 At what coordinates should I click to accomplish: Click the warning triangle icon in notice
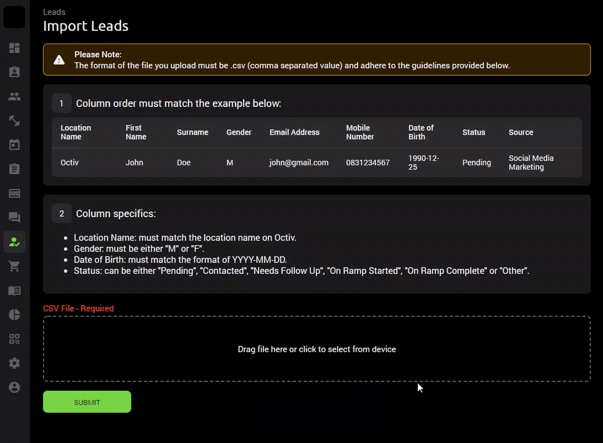[59, 60]
